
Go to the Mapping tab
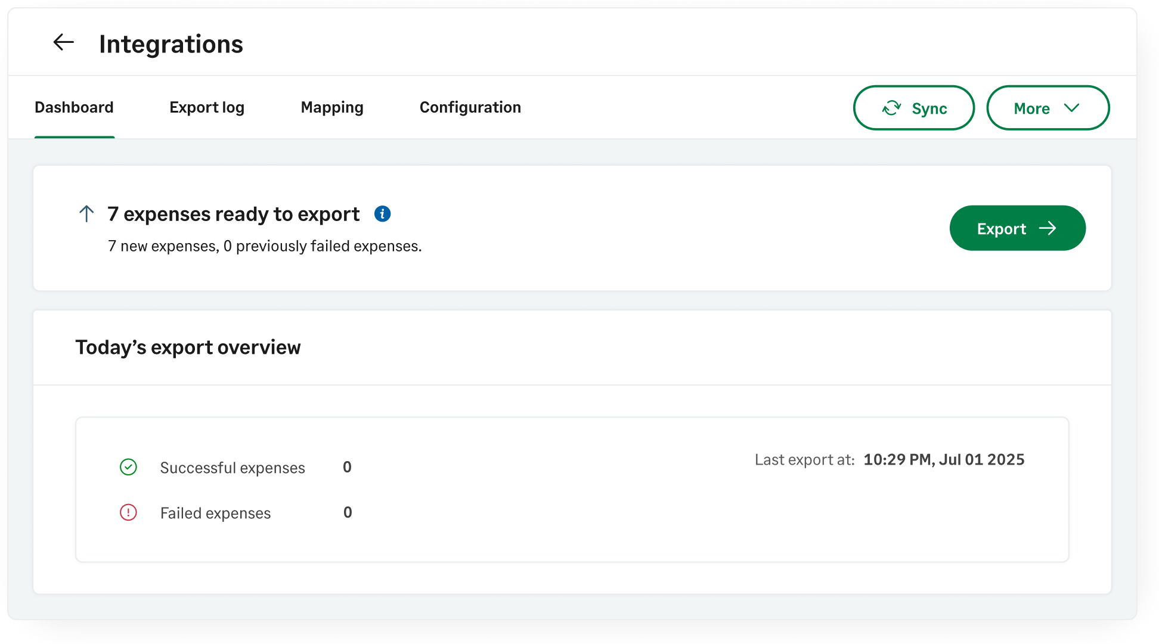coord(331,107)
